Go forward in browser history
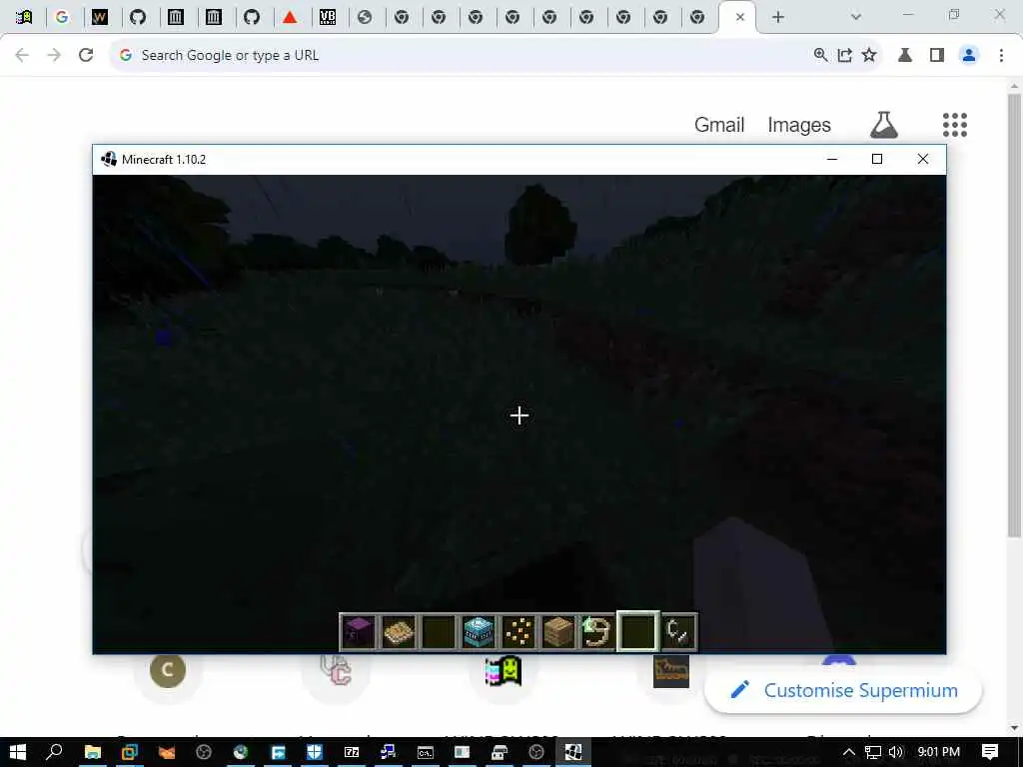This screenshot has height=767, width=1023. pyautogui.click(x=54, y=55)
